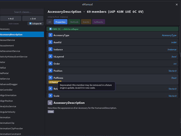
Task: Select the AnalyticsService class
Action: tap(22, 106)
